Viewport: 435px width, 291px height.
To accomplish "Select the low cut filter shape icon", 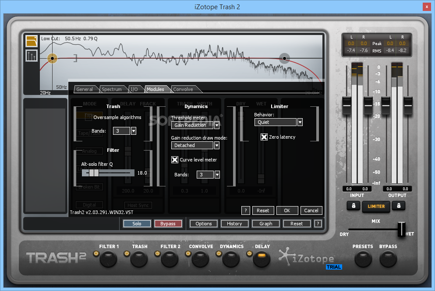I will (x=32, y=41).
